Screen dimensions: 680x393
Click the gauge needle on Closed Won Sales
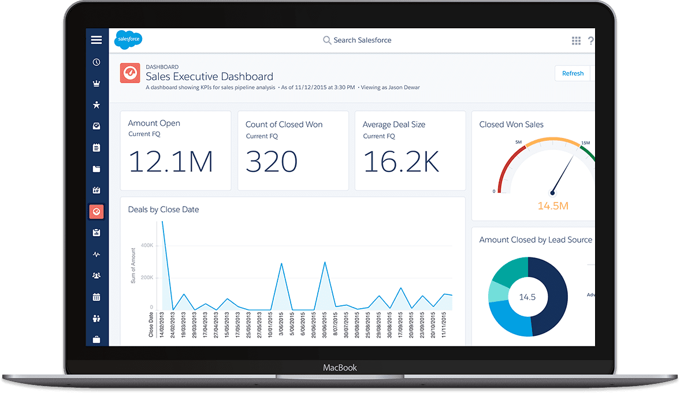click(563, 175)
